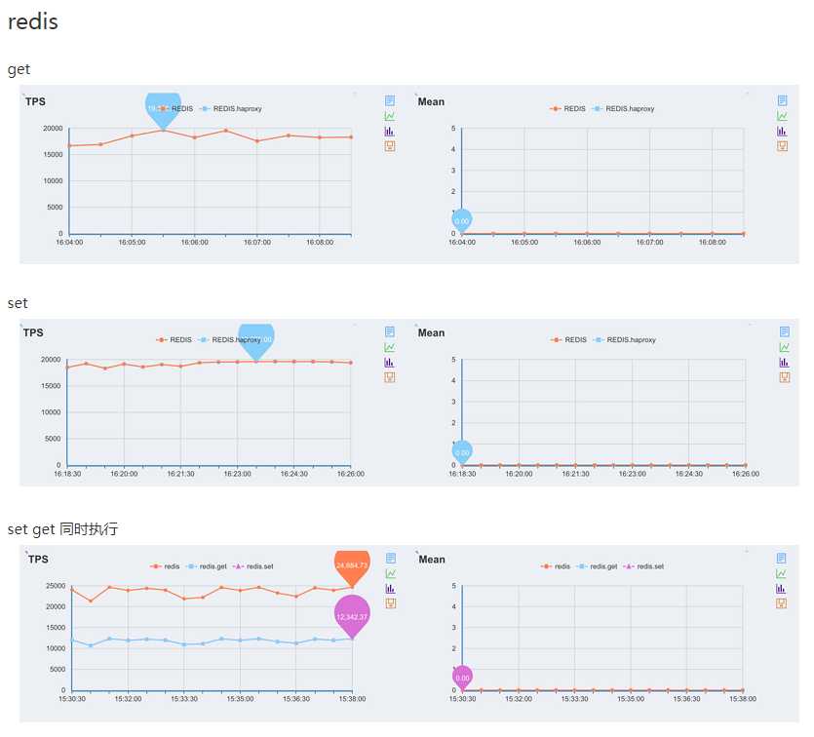This screenshot has width=814, height=737.
Task: Click 16:21:30 axis label in set Mean chart
Action: point(576,474)
